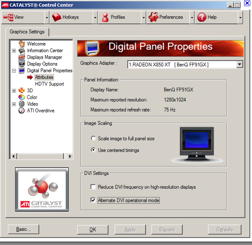Screen dimensions: 252x245
Task: Click the Preferences gear icon
Action: 153,17
